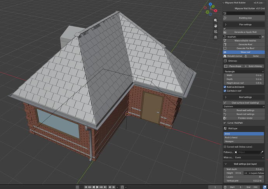268x189 pixels.
Task: Click the Gutter button
Action: click(x=254, y=56)
